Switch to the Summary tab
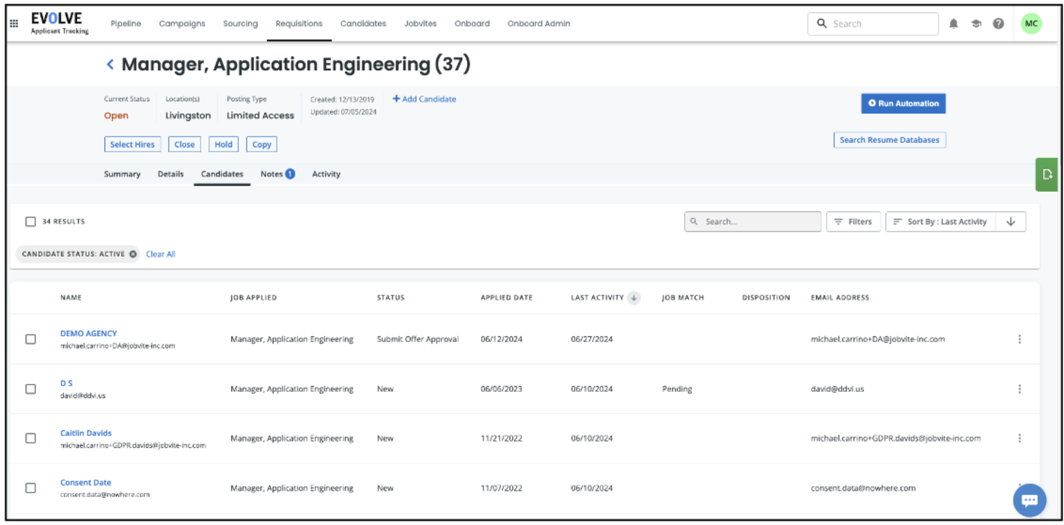The width and height of the screenshot is (1064, 525). (x=122, y=174)
